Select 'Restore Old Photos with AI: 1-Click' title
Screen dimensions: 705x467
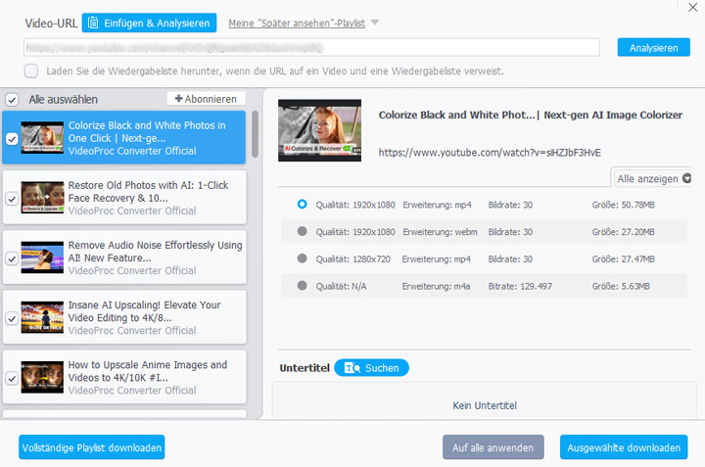[x=149, y=185]
